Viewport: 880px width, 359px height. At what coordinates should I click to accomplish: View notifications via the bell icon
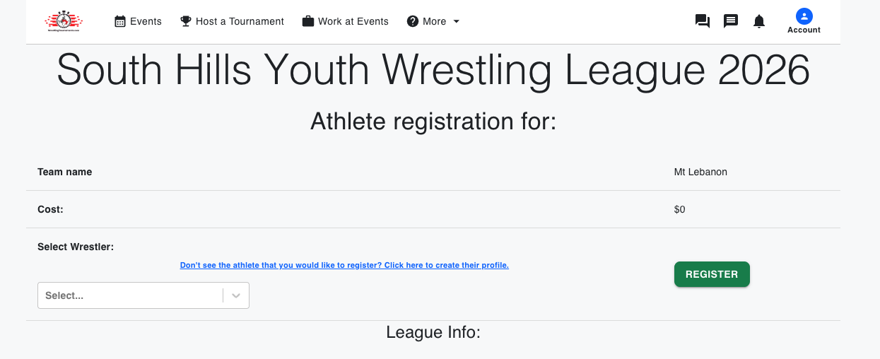coord(759,21)
